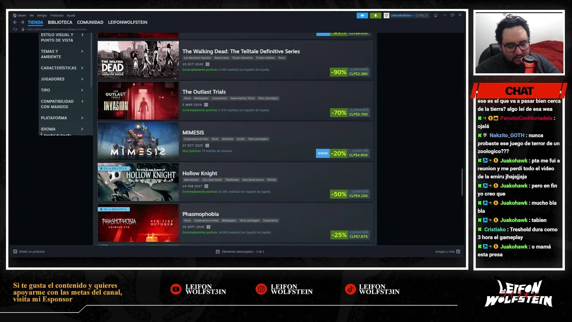The image size is (572, 322).
Task: Open the downloads icon in the bottom bar
Action: 218,251
